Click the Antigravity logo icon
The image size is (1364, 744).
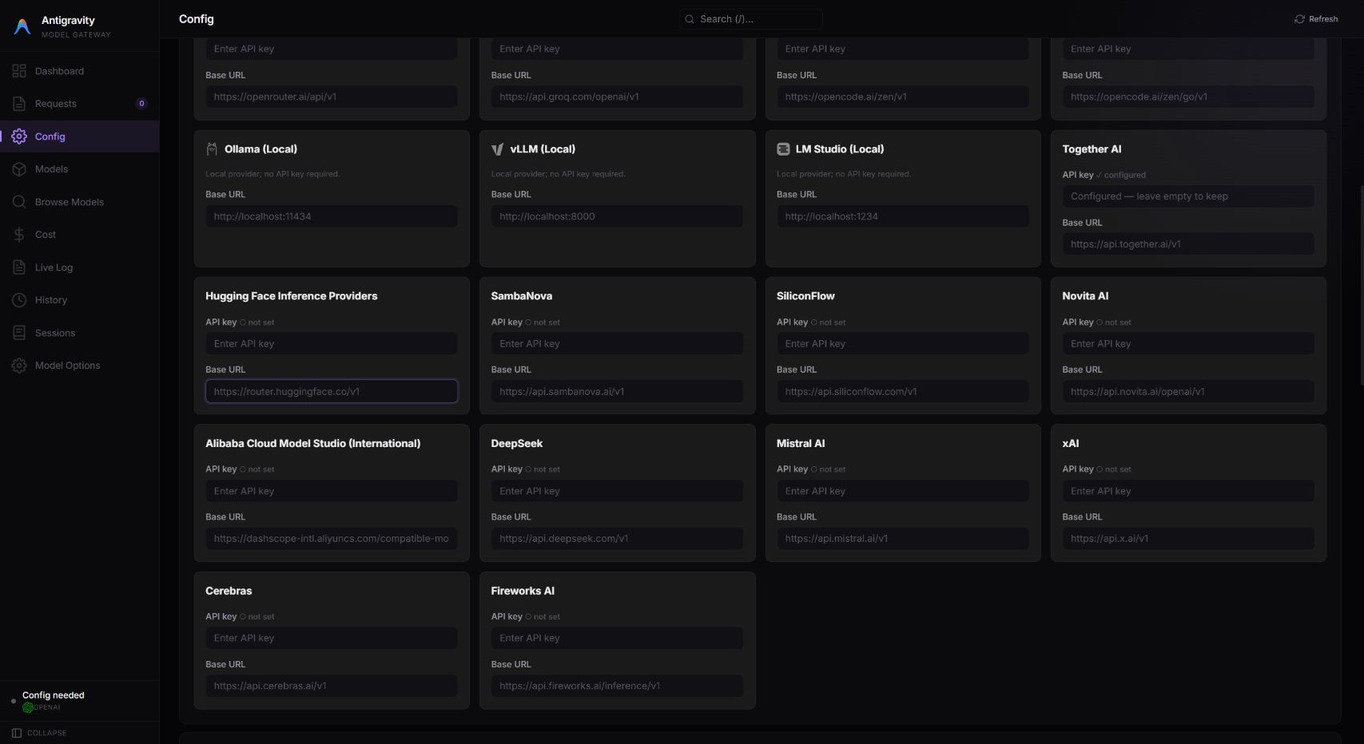22,26
